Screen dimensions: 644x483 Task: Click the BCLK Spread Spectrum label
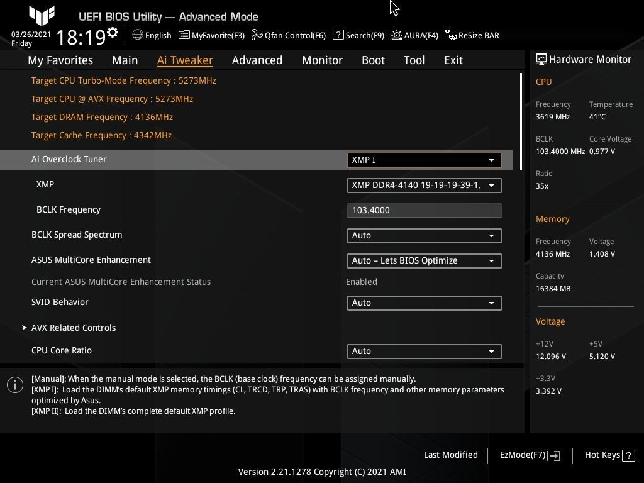(77, 235)
